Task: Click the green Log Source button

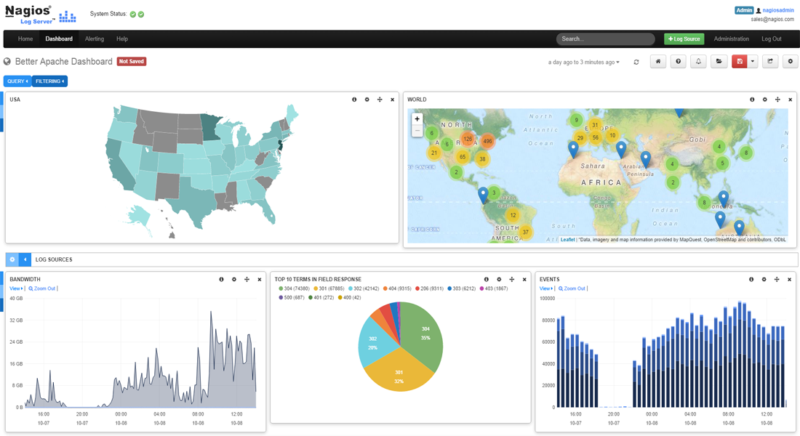Action: click(684, 39)
